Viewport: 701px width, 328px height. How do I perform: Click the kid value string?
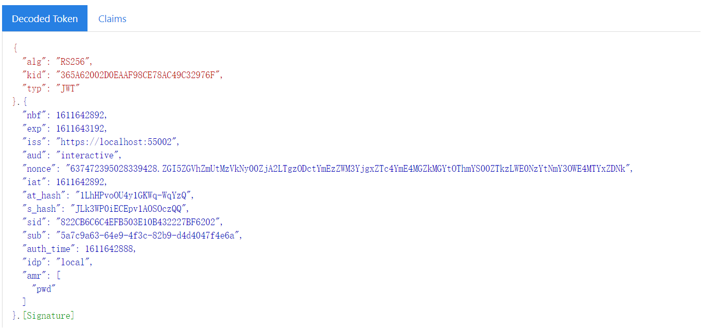[x=140, y=75]
